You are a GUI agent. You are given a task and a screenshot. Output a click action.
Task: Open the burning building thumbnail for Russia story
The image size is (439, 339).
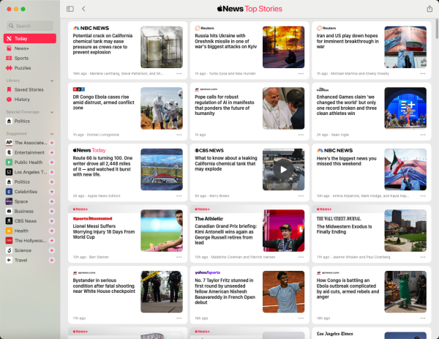click(283, 47)
